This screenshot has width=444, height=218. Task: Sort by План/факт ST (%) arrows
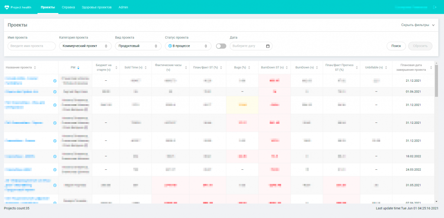point(222,67)
